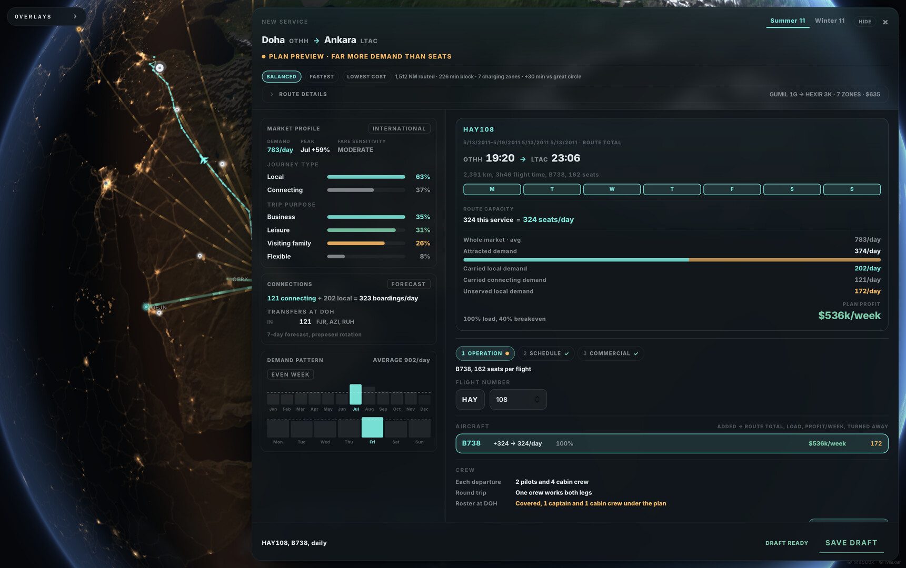
Task: Click the attracted demand bar in HAY108
Action: click(672, 260)
